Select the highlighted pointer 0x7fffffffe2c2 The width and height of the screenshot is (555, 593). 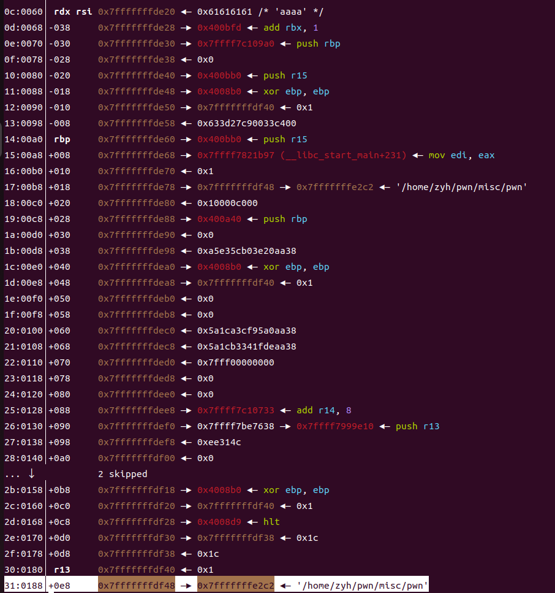coord(236,586)
